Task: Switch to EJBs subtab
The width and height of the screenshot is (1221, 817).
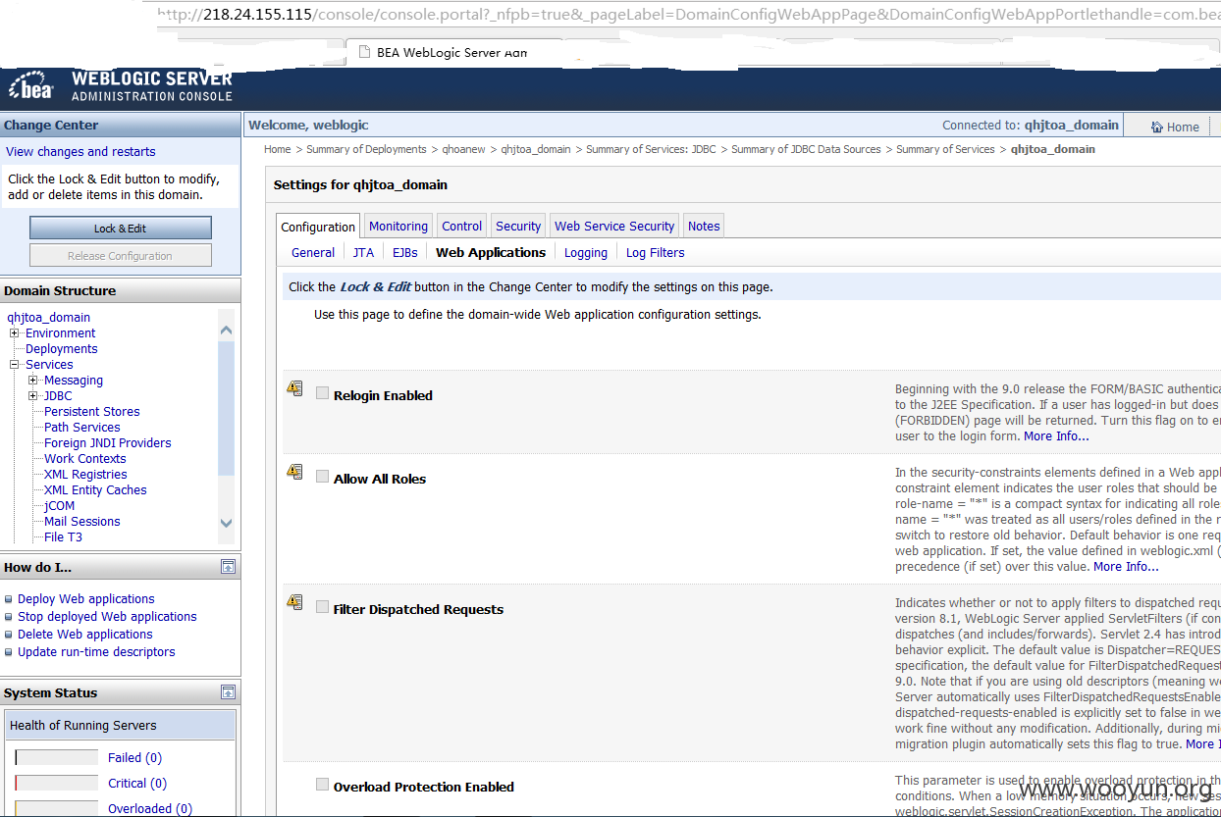Action: tap(405, 252)
